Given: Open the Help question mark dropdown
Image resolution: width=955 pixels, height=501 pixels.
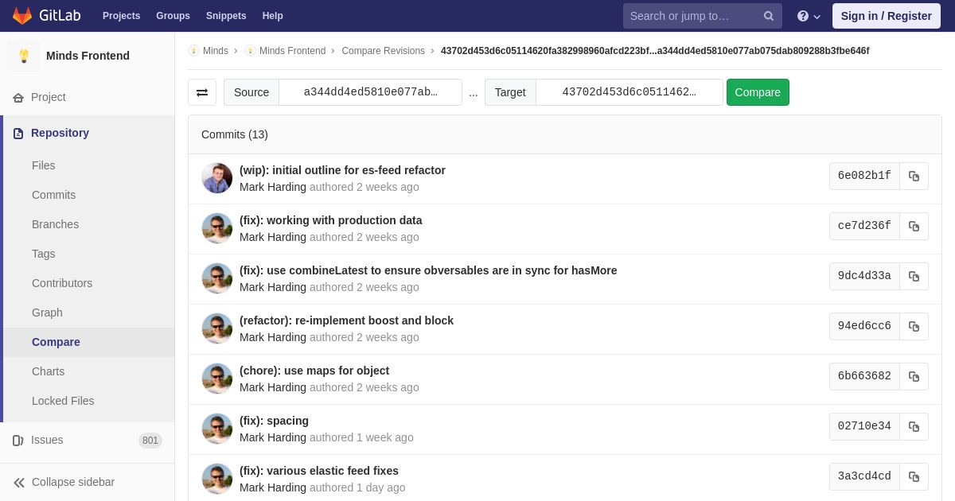Looking at the screenshot, I should coord(809,16).
